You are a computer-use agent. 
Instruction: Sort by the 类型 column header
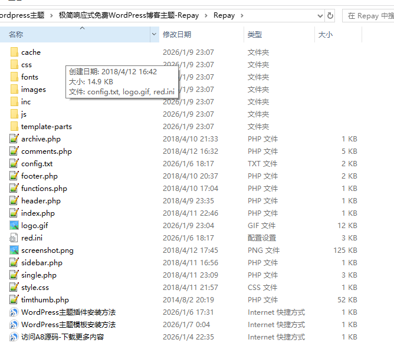[x=279, y=34]
